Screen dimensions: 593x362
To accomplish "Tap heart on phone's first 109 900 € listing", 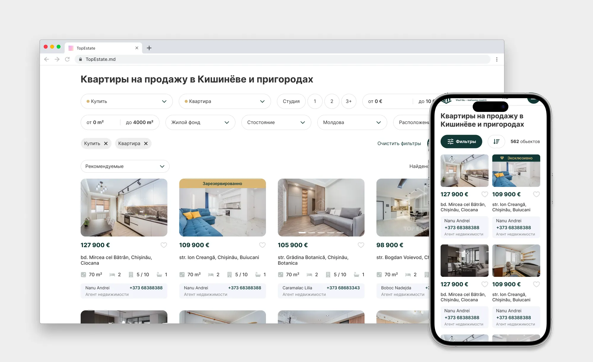I will [x=536, y=194].
